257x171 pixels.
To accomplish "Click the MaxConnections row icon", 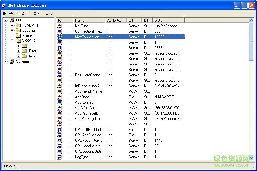I will (59, 37).
